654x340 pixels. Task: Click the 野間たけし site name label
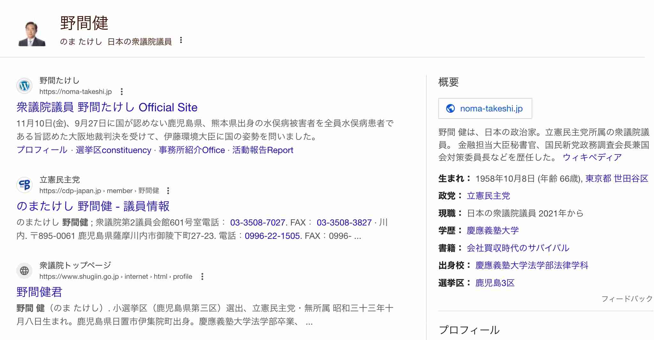point(59,80)
